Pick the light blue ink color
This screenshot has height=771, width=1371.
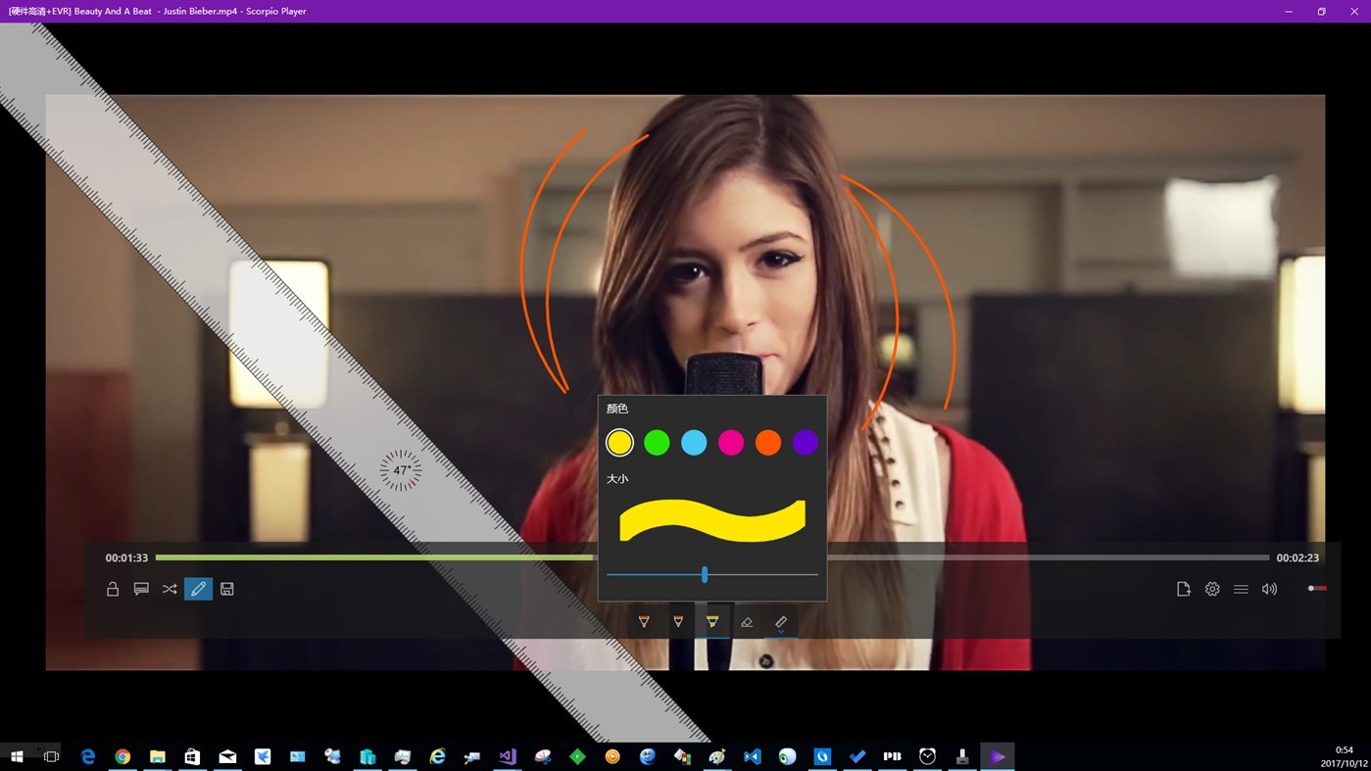click(694, 443)
